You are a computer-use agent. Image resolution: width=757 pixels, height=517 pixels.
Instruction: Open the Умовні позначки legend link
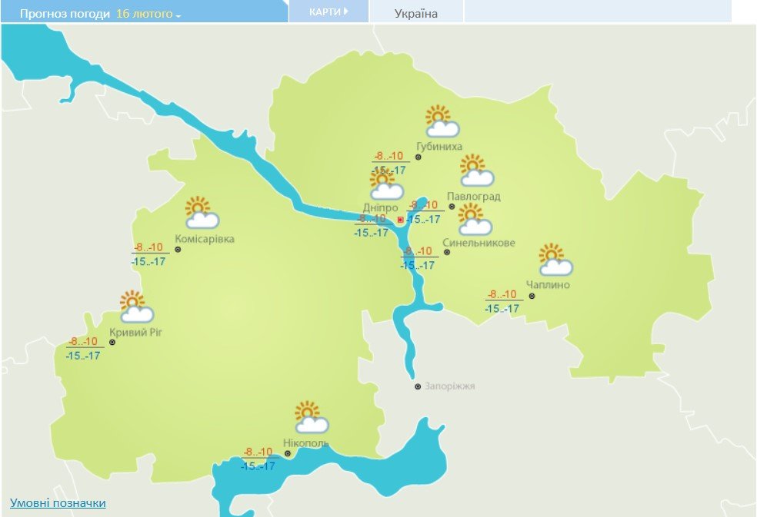(58, 503)
